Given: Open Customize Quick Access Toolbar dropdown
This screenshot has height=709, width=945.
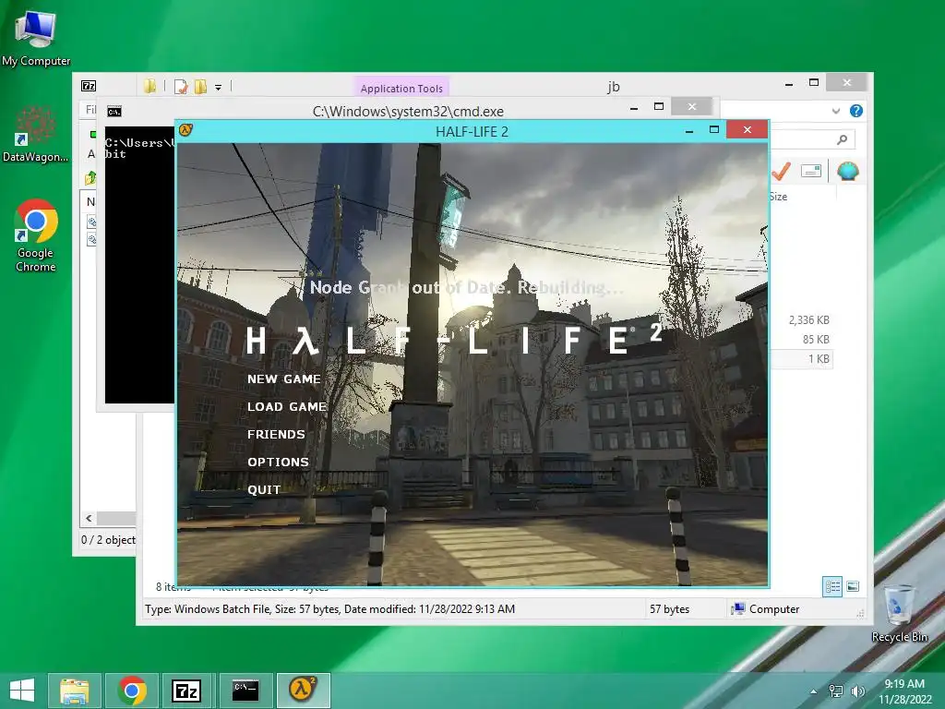Looking at the screenshot, I should click(x=218, y=88).
